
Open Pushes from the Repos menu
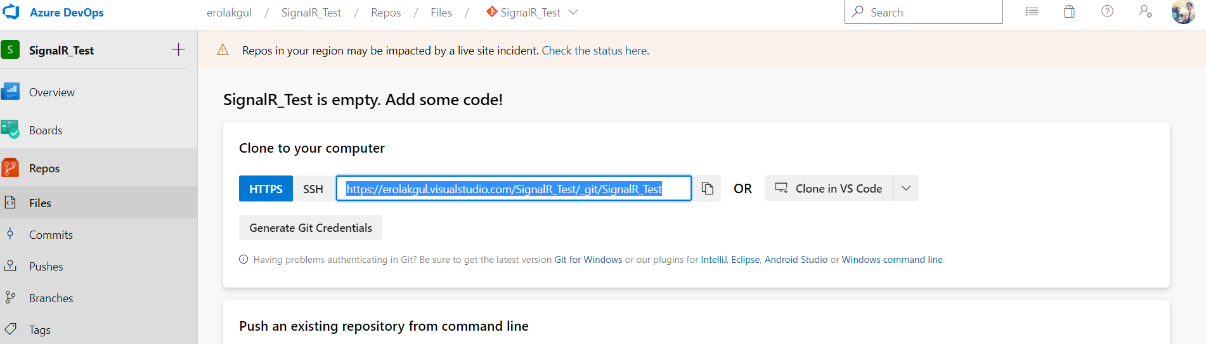(46, 267)
